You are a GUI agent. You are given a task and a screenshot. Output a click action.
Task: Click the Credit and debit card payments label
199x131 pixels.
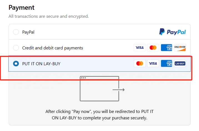52,48
